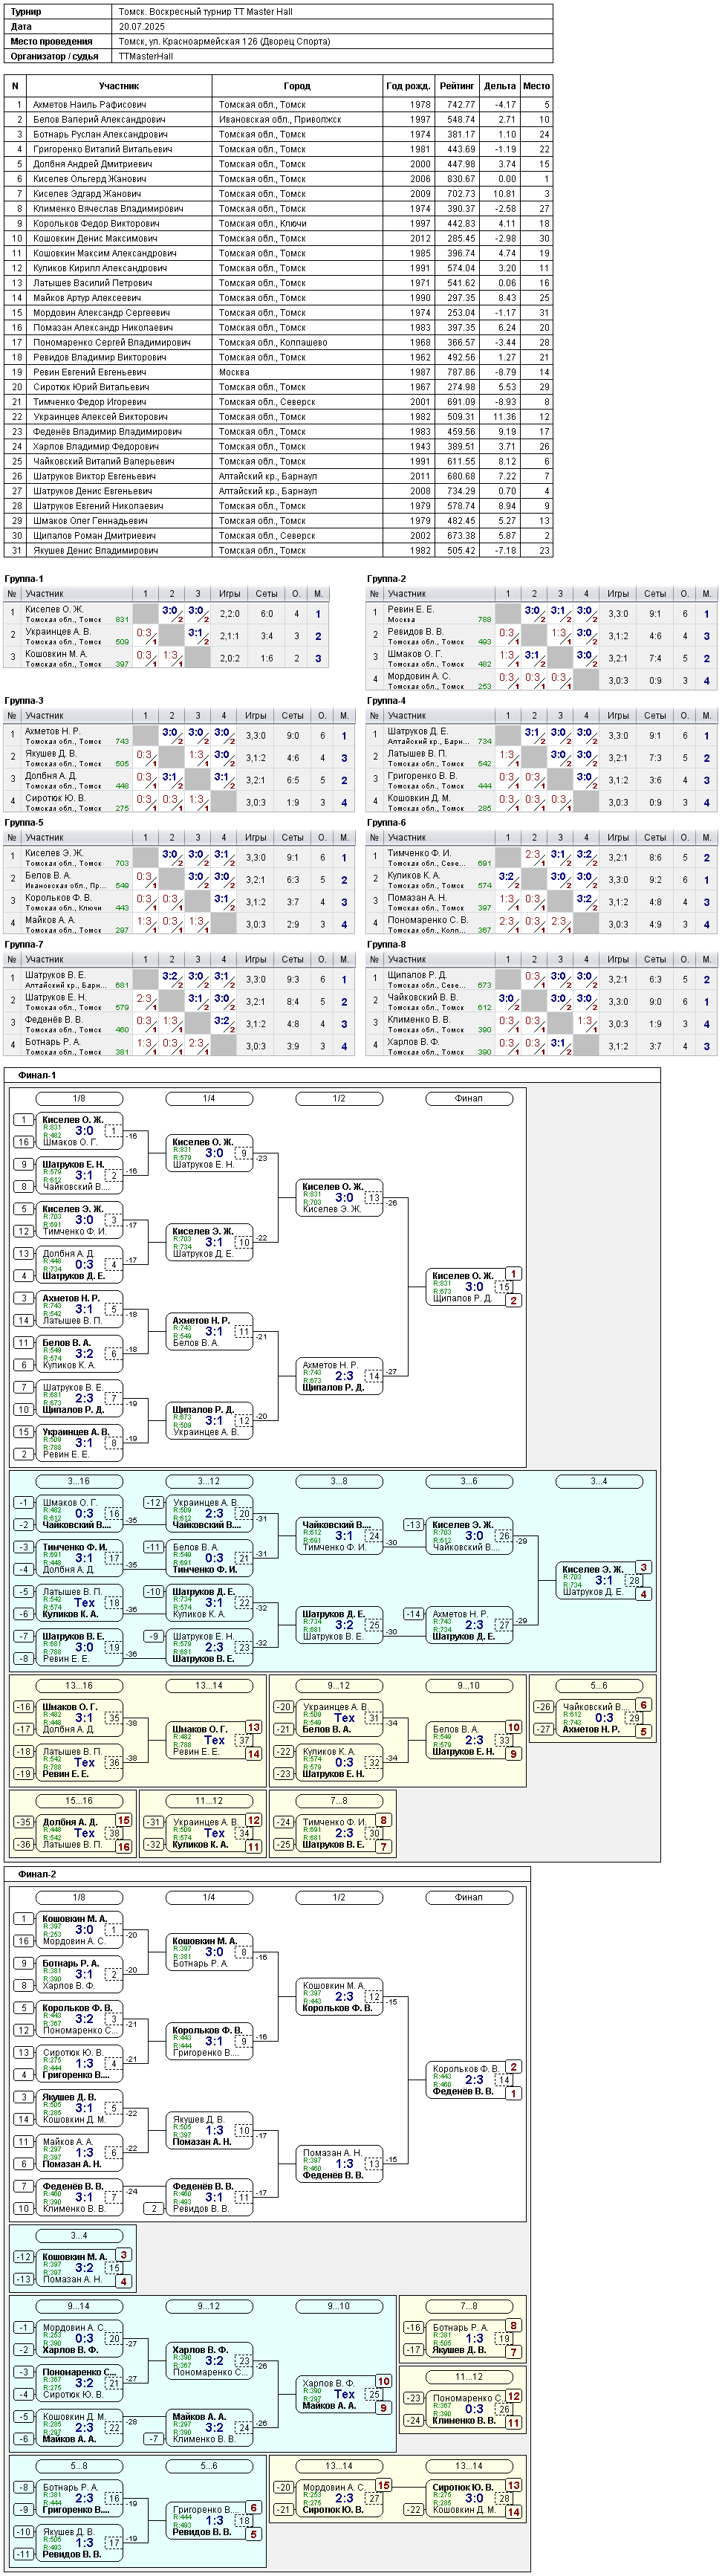Click the 'Группа-5' heading
725x2576 pixels.
(x=24, y=823)
